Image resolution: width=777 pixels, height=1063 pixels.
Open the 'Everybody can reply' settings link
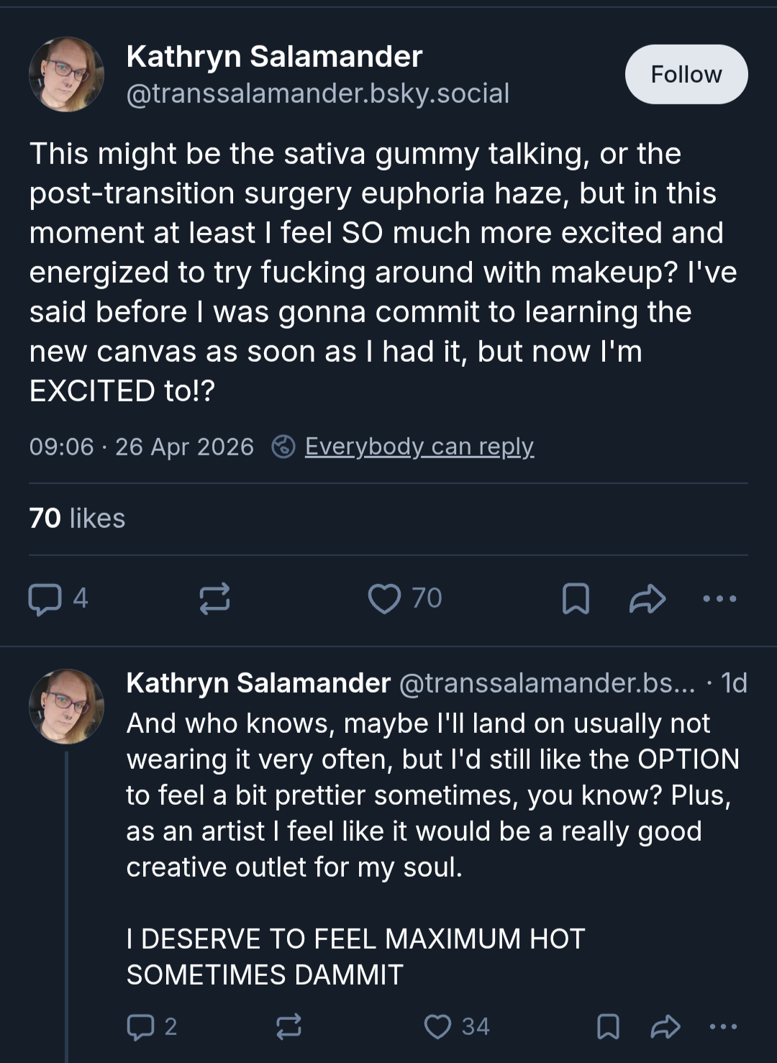419,447
